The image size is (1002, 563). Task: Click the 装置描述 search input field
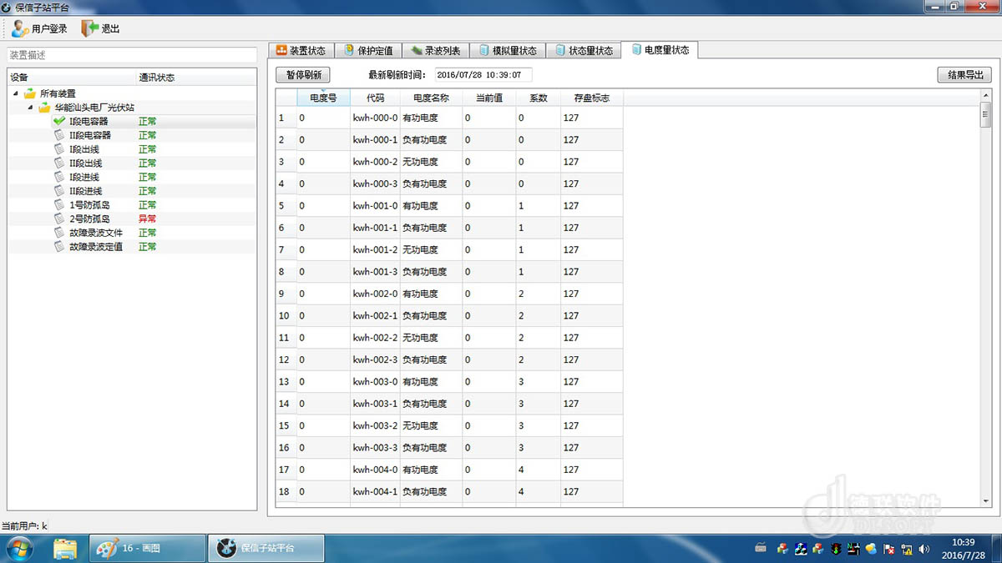132,55
